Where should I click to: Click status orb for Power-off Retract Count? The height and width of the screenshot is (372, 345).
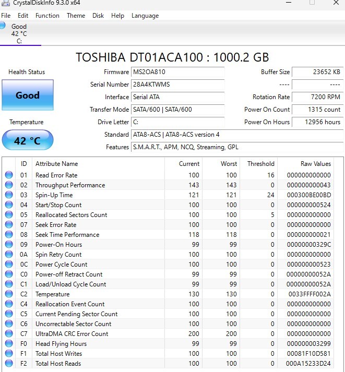coord(9,274)
